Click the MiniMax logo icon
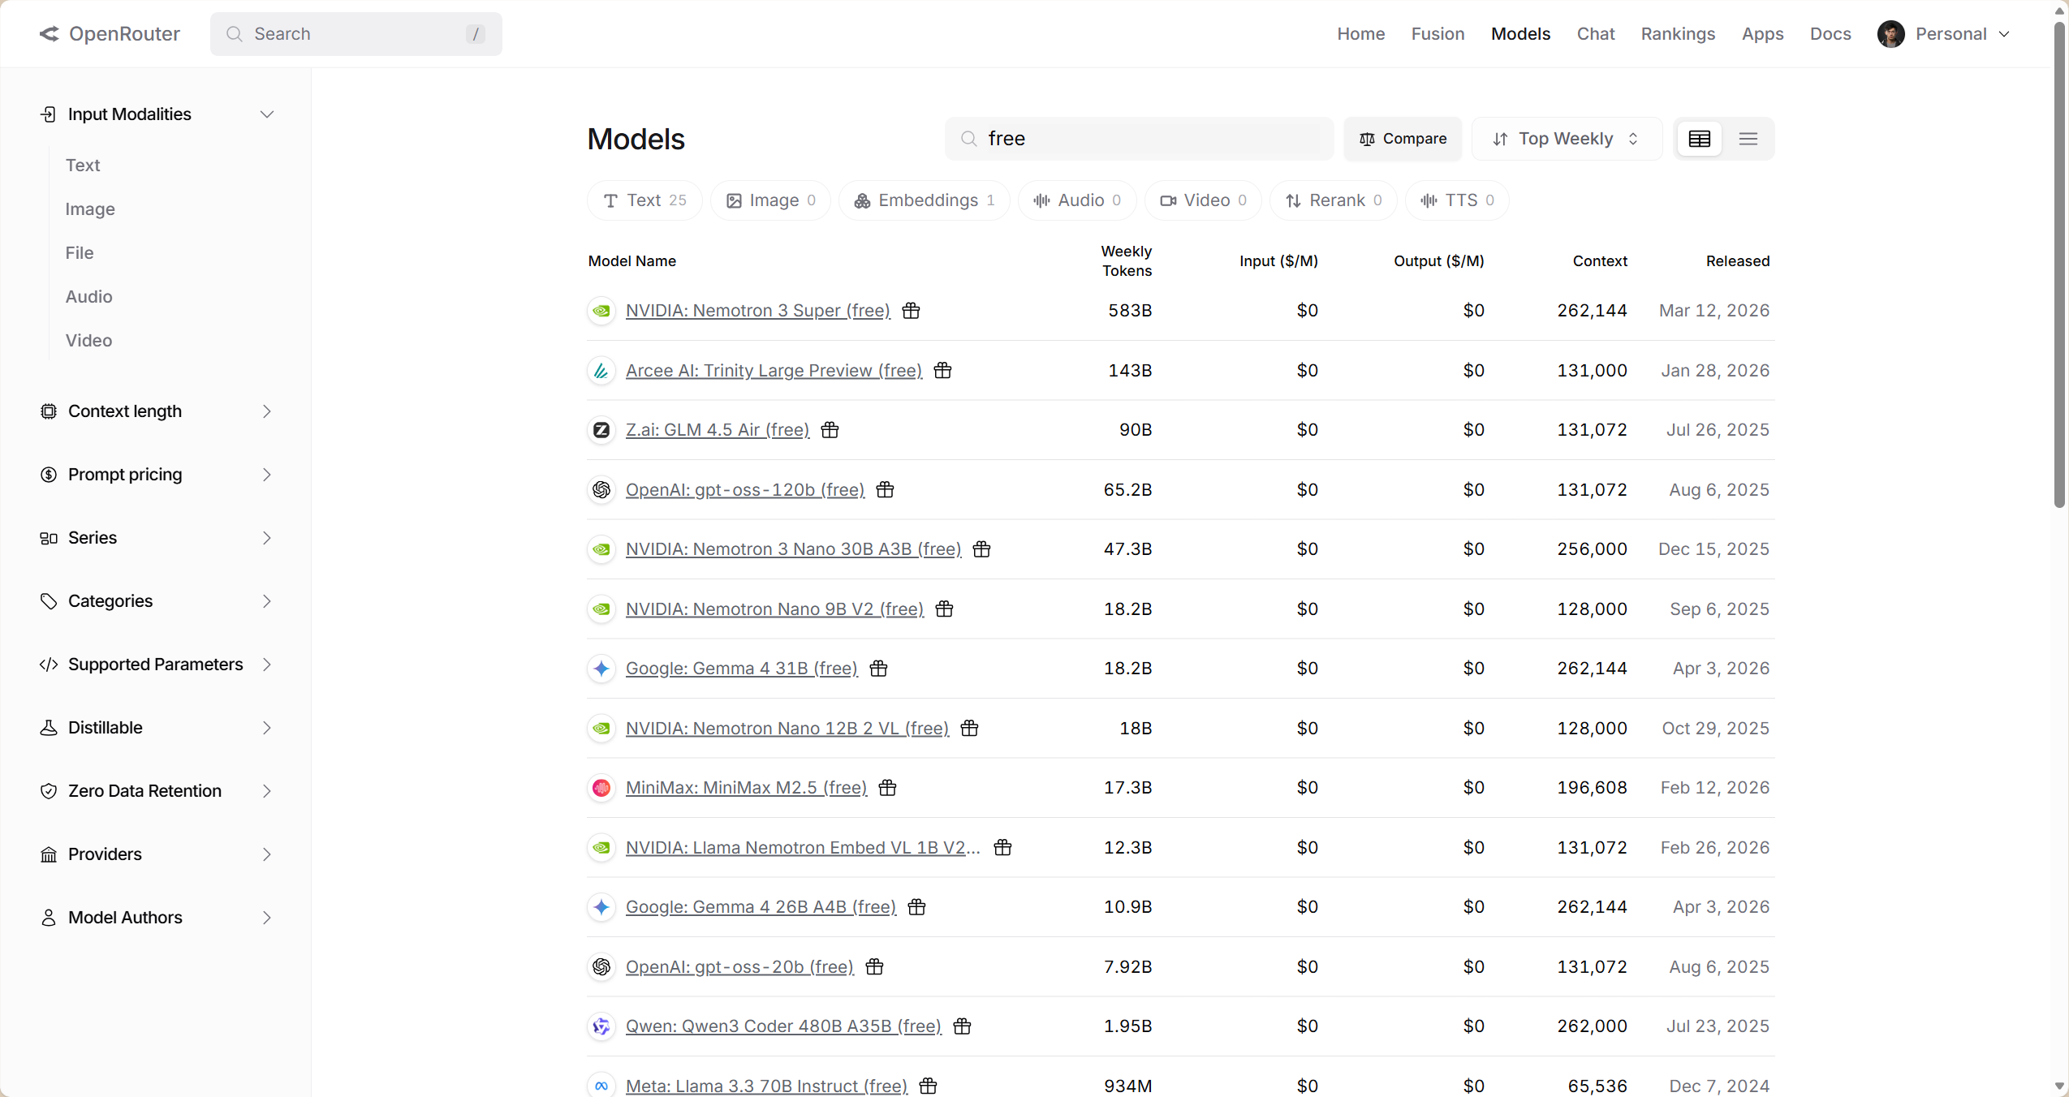 (x=601, y=788)
